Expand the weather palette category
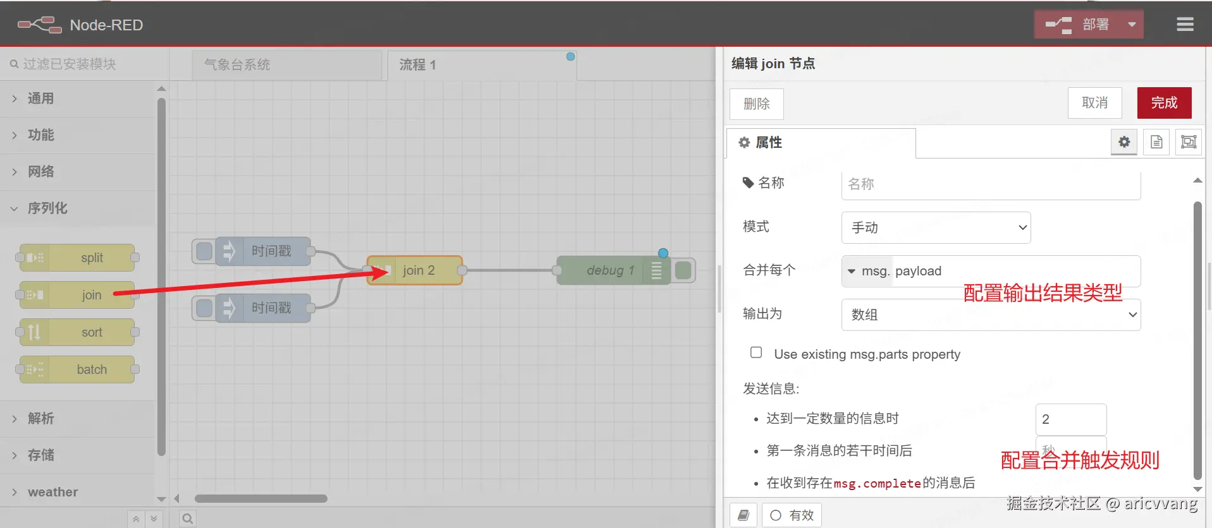1212x528 pixels. [x=77, y=492]
